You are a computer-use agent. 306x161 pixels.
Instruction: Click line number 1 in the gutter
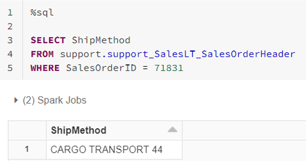pos(10,13)
